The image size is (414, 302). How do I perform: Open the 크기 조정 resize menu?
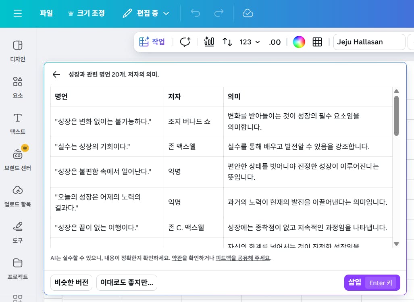click(86, 13)
